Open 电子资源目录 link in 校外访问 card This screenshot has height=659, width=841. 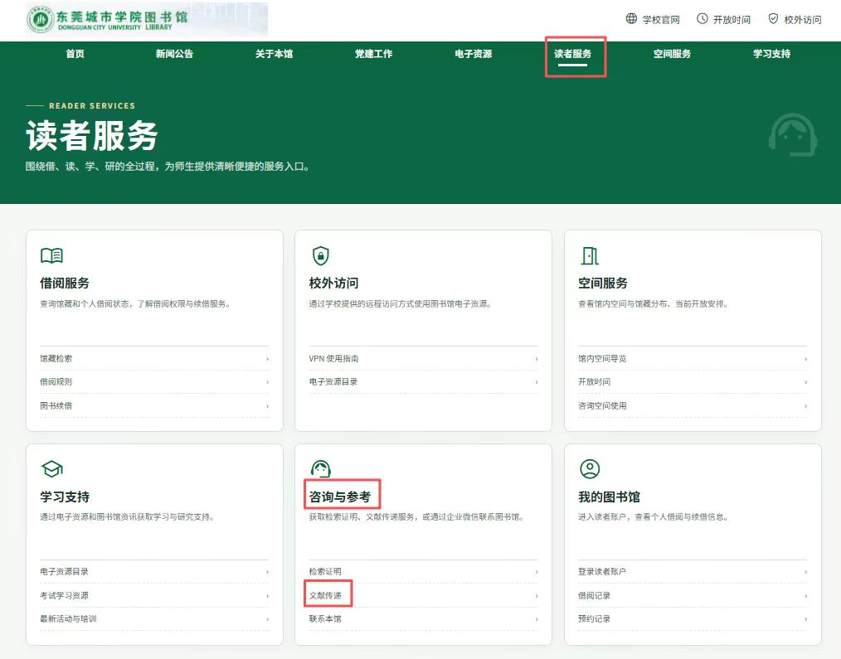333,382
